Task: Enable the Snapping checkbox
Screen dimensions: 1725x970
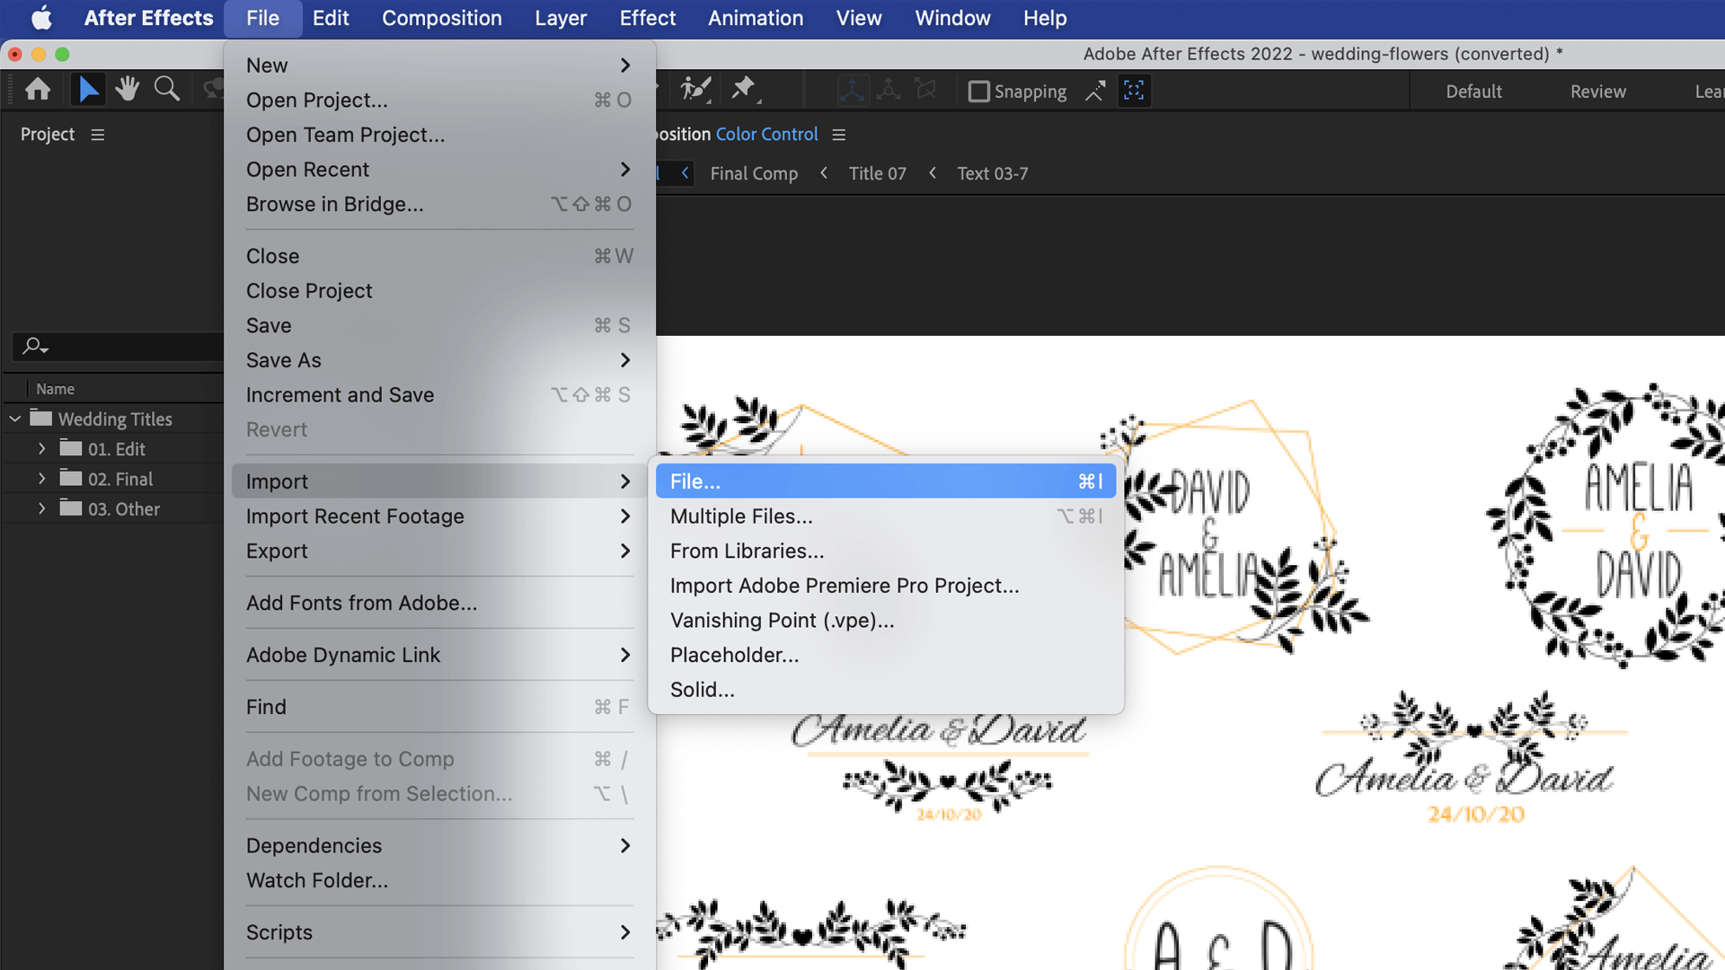Action: pos(979,92)
